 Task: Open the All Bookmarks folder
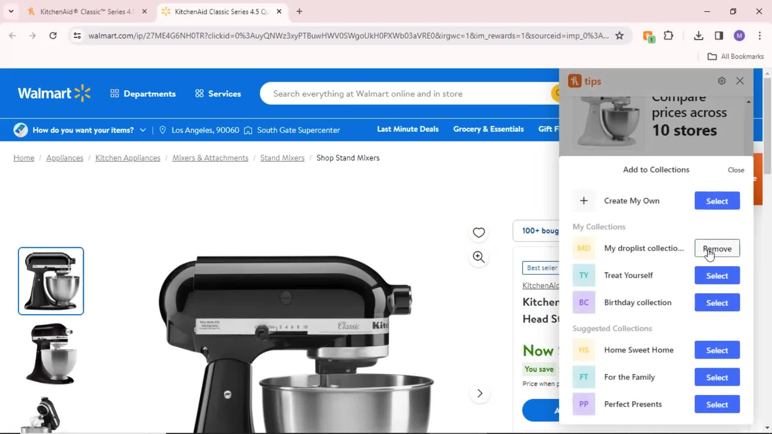point(735,57)
